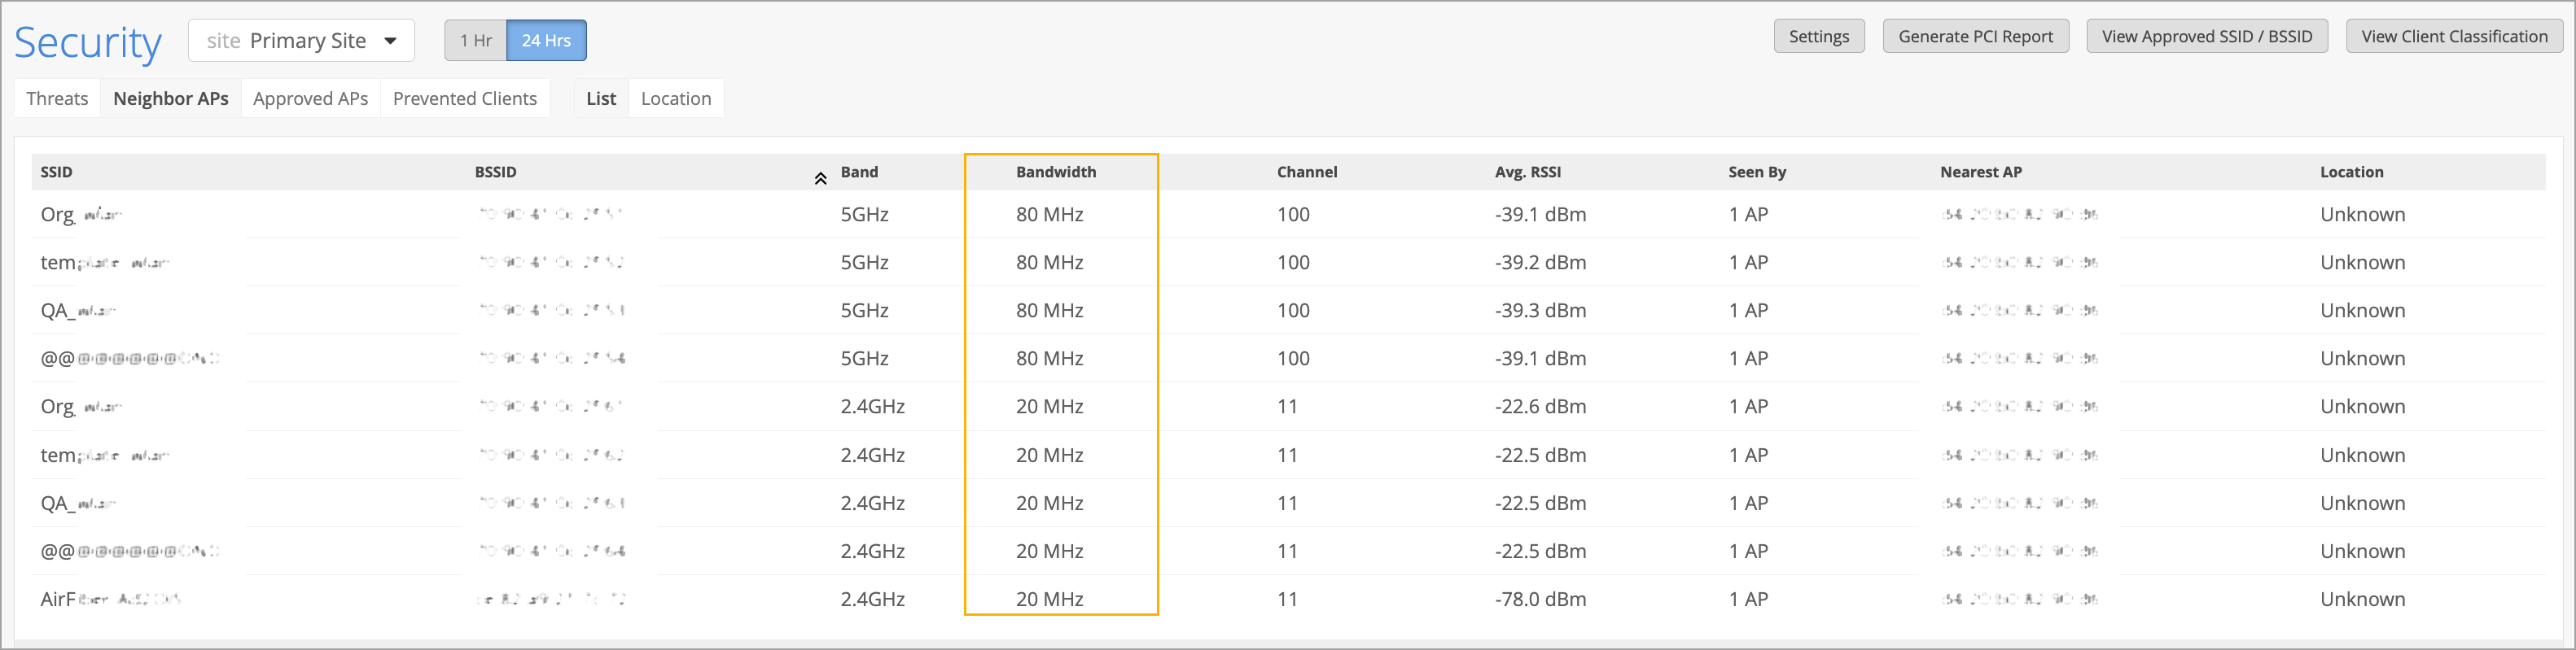Screen dimensions: 2576x650
Task: Click View Client Classification button
Action: coord(2453,37)
